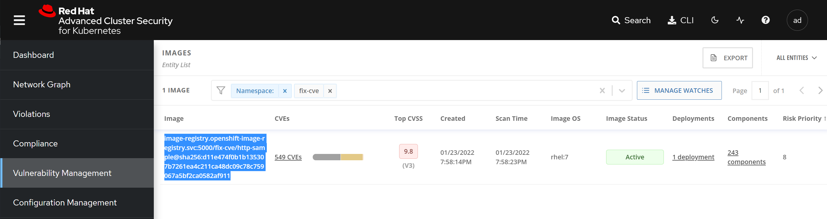The width and height of the screenshot is (827, 219).
Task: Open Compliance section
Action: (x=77, y=143)
